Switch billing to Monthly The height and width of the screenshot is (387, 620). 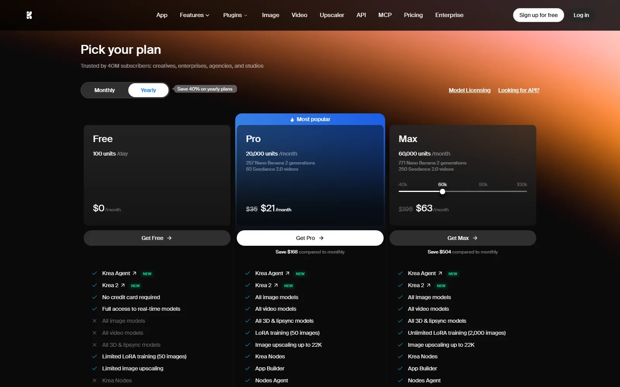tap(105, 90)
